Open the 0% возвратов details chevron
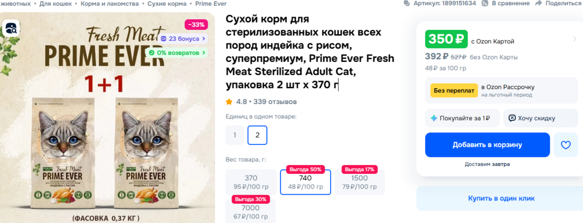Screen dimensions: 583x223 click(x=206, y=53)
